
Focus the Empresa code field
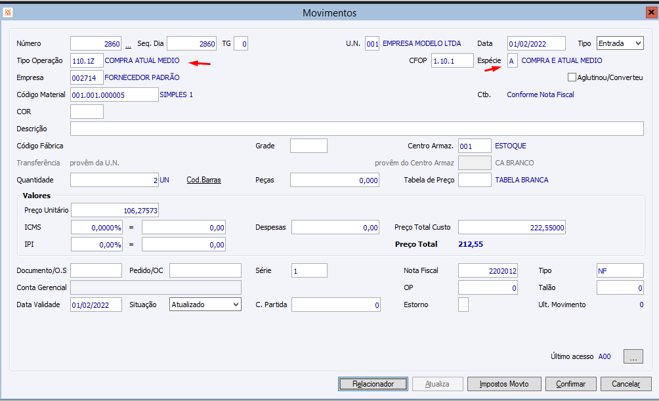tap(87, 77)
